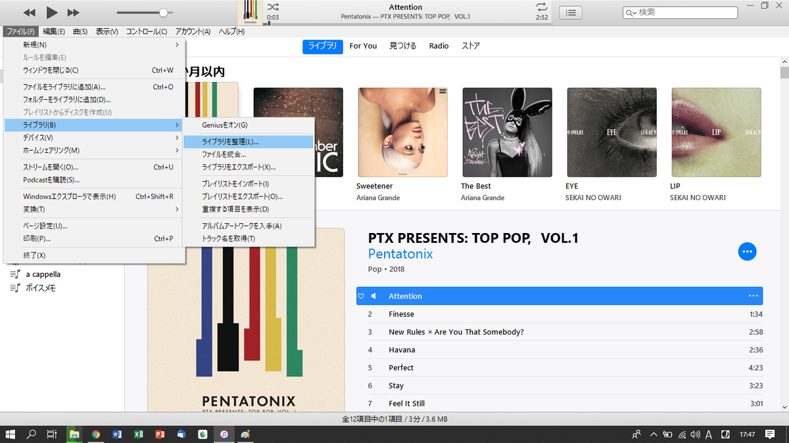Image resolution: width=789 pixels, height=443 pixels.
Task: Adjust the volume slider knob
Action: (163, 12)
